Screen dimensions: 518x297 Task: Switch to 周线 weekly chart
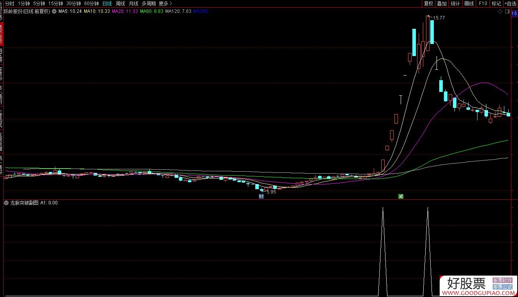point(120,4)
